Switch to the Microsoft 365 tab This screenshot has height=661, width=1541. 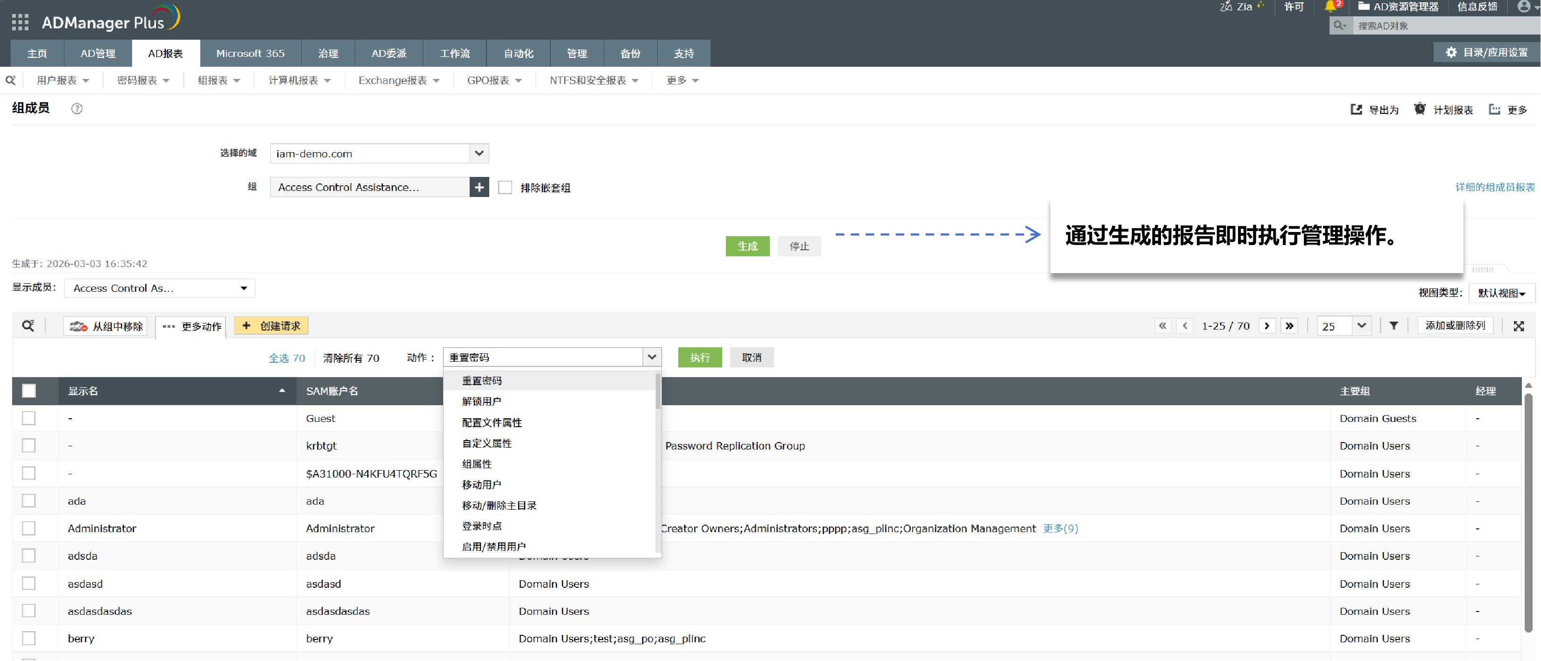pos(250,53)
